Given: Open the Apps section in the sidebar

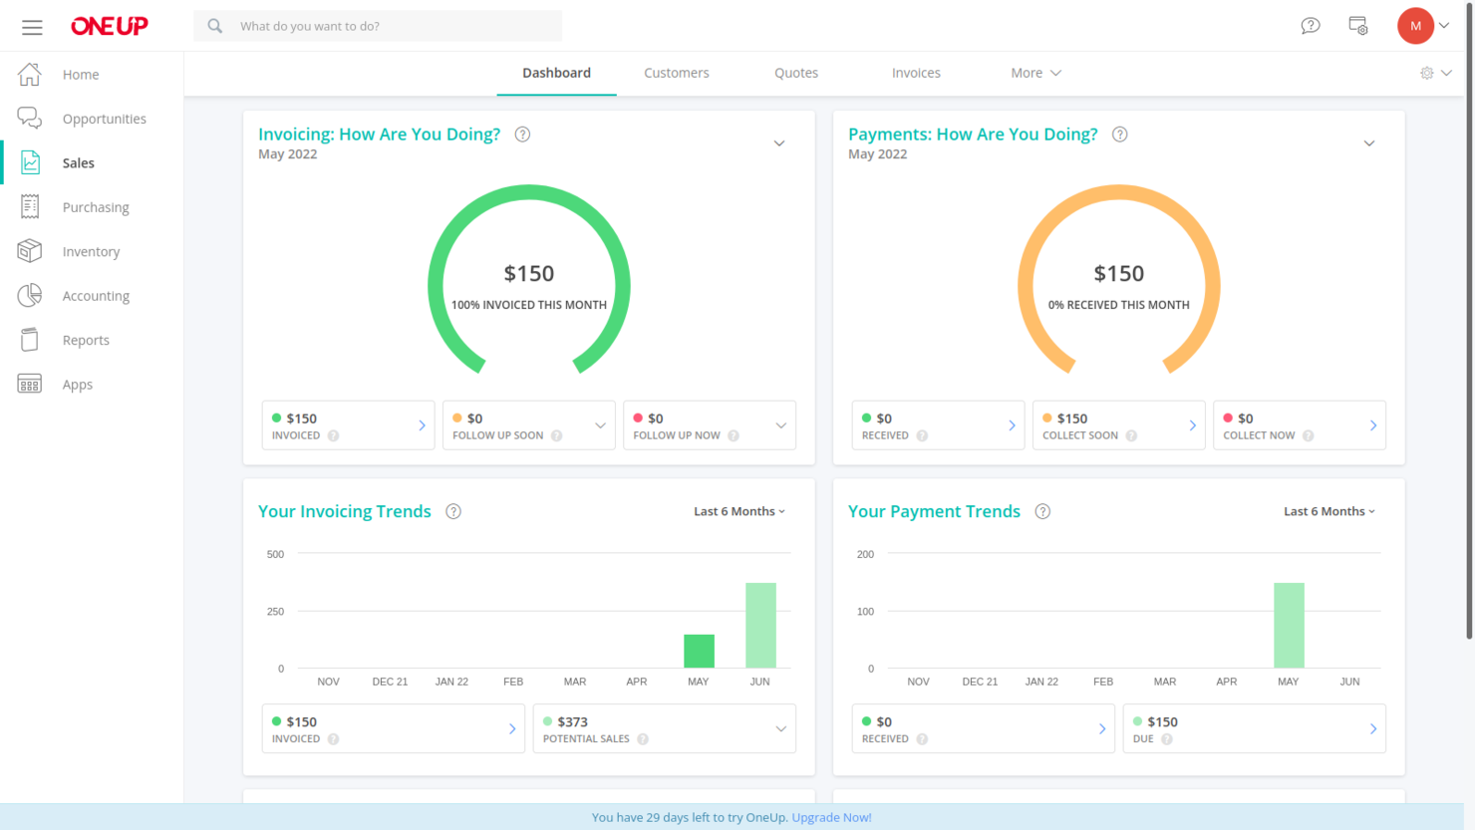Looking at the screenshot, I should point(78,384).
